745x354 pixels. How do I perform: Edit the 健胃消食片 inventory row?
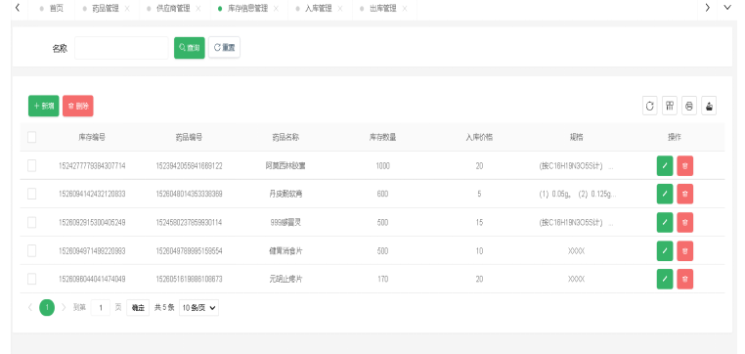[665, 251]
